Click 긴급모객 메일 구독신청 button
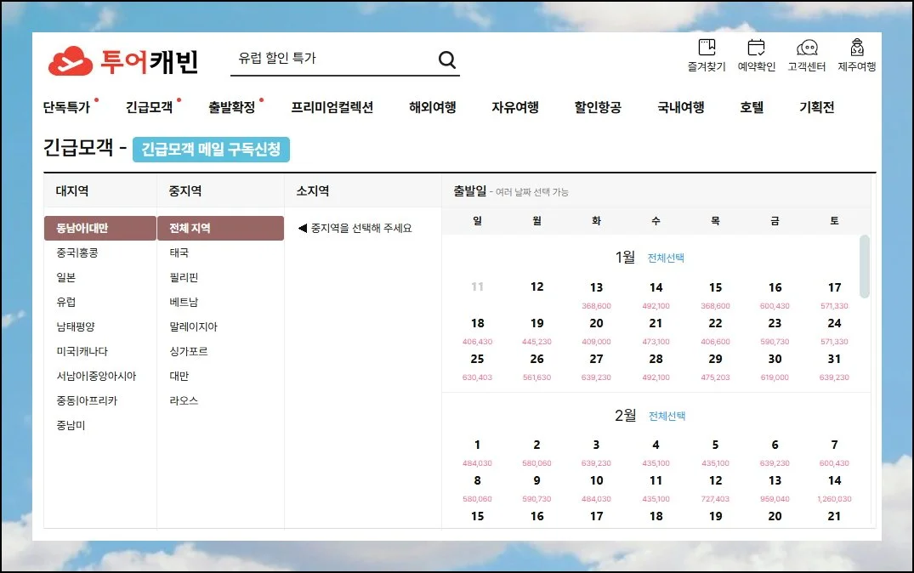 211,150
